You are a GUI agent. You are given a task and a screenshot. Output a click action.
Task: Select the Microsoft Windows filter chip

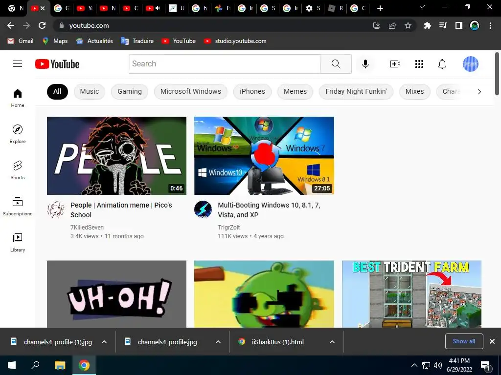(191, 91)
